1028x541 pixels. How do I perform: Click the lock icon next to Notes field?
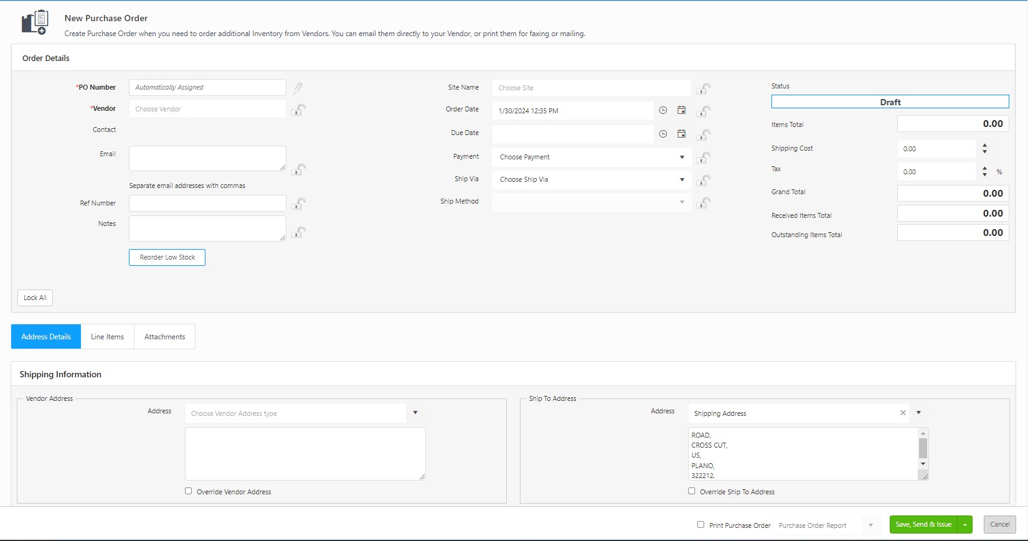(x=299, y=232)
